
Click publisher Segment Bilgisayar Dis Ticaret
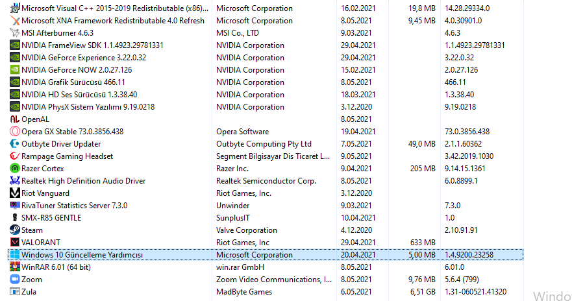(x=273, y=156)
